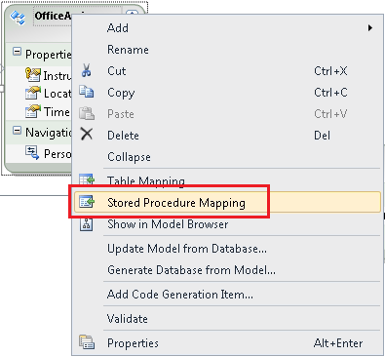Click the Properties icon at menu bottom
Viewport: 385px width, 357px height.
click(87, 342)
